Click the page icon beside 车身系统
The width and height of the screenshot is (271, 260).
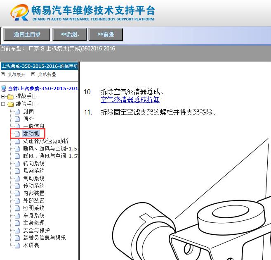[17, 215]
